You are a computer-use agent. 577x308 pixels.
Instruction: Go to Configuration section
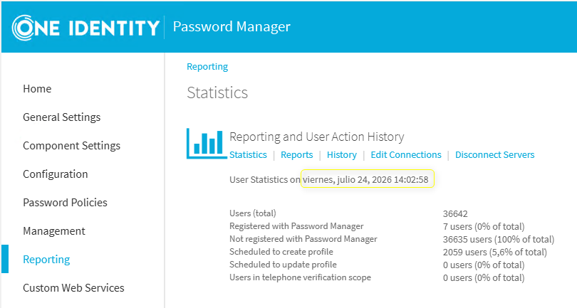(x=55, y=174)
